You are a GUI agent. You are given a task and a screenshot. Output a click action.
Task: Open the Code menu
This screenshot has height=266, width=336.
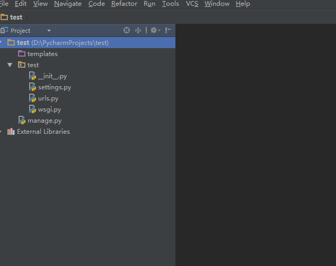tap(96, 4)
